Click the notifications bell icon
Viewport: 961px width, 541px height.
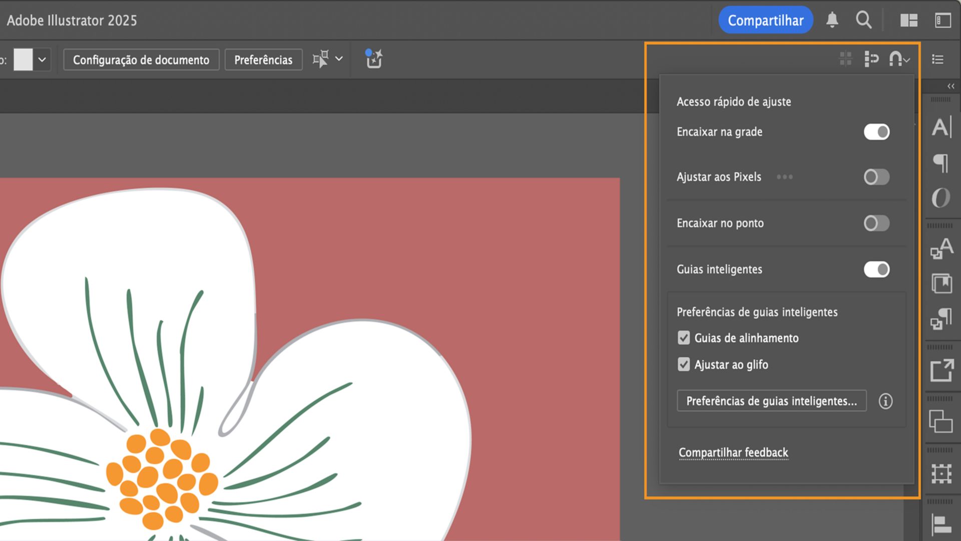click(832, 20)
